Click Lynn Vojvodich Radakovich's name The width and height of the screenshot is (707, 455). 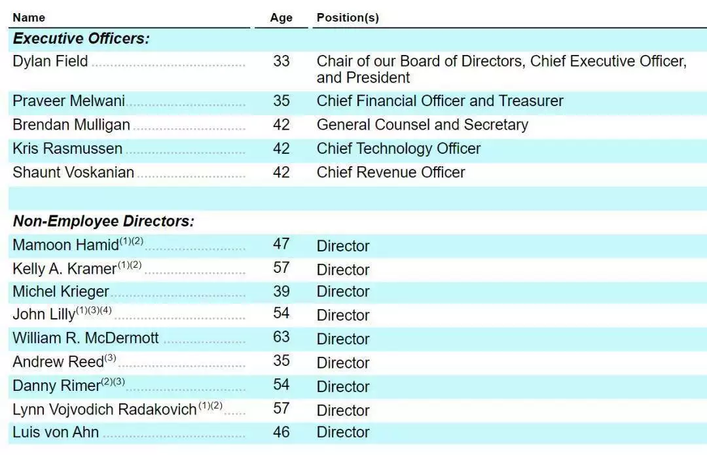click(x=105, y=410)
